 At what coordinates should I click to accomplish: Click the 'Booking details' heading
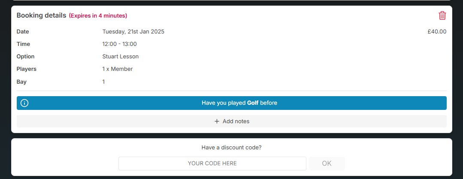click(x=41, y=15)
